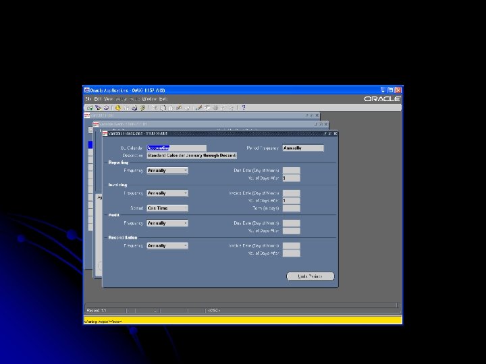Click the Cut scissors toolbar icon
This screenshot has width=486, height=364.
click(155, 108)
